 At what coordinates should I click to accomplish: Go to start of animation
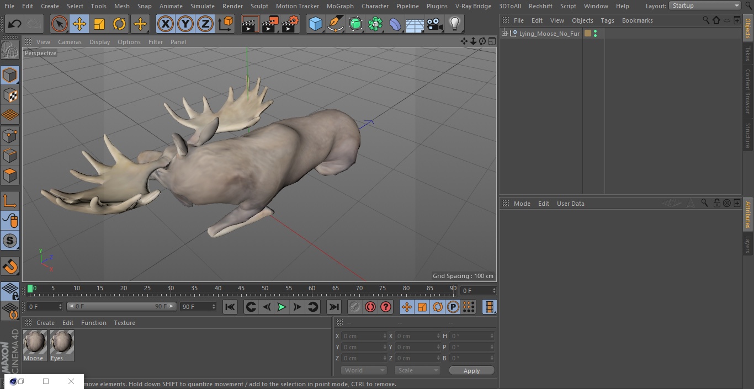230,307
